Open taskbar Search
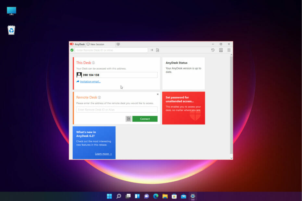The image size is (302, 201). click(119, 196)
